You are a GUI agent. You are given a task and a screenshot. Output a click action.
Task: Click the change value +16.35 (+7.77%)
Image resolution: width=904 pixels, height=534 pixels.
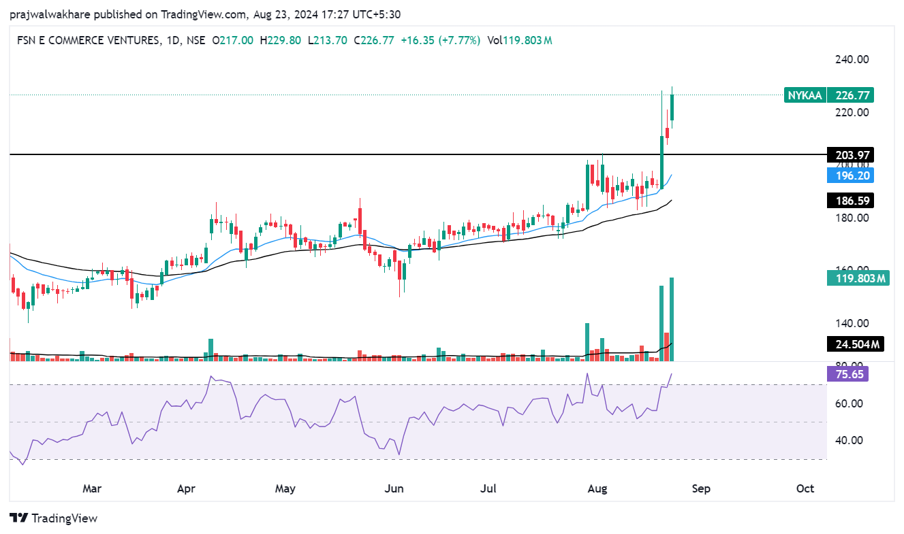coord(439,40)
